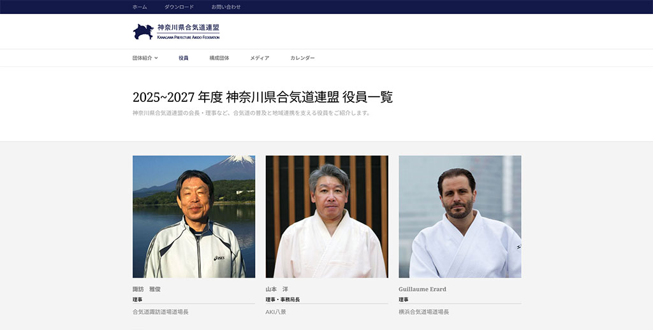
Task: Click the name 山本 洋
Action: [277, 289]
